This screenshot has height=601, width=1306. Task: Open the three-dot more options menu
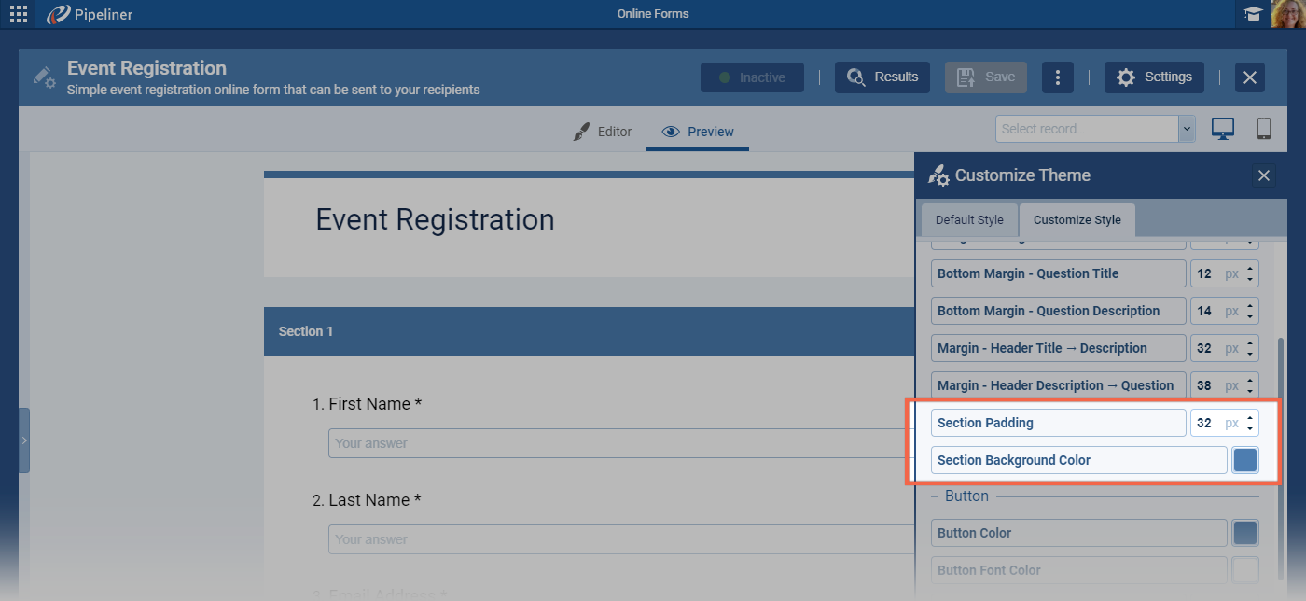(1057, 77)
